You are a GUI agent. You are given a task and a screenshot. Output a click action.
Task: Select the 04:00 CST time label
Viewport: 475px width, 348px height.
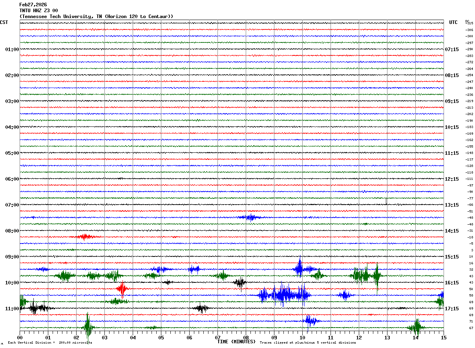click(x=12, y=127)
